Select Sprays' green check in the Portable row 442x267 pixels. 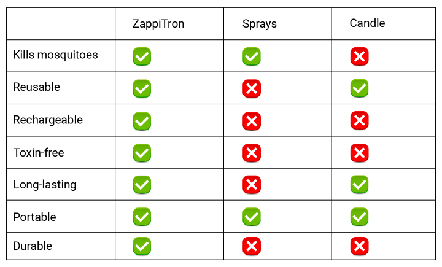point(252,217)
